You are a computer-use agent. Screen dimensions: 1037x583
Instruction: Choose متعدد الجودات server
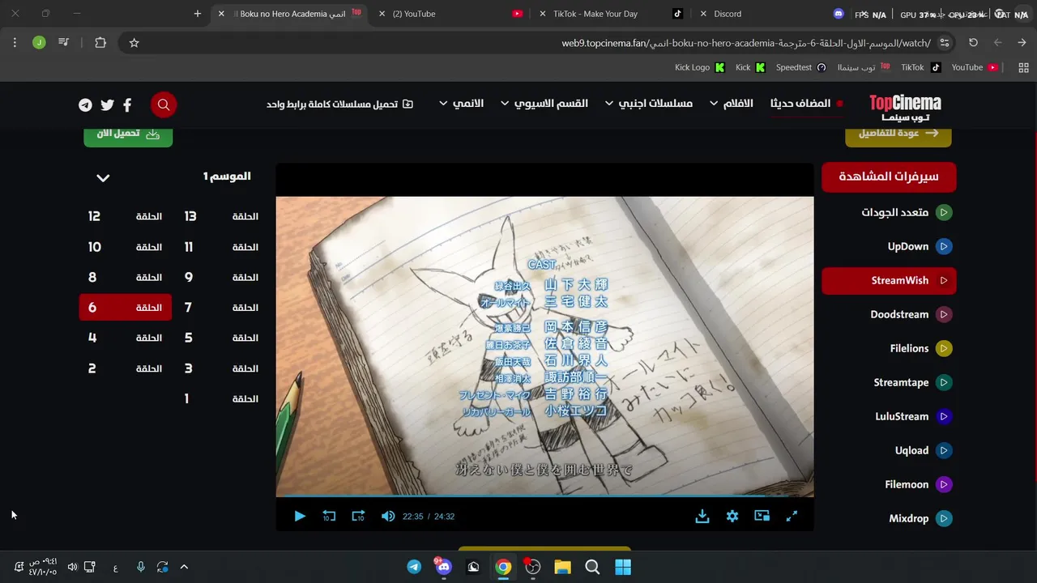coord(889,212)
